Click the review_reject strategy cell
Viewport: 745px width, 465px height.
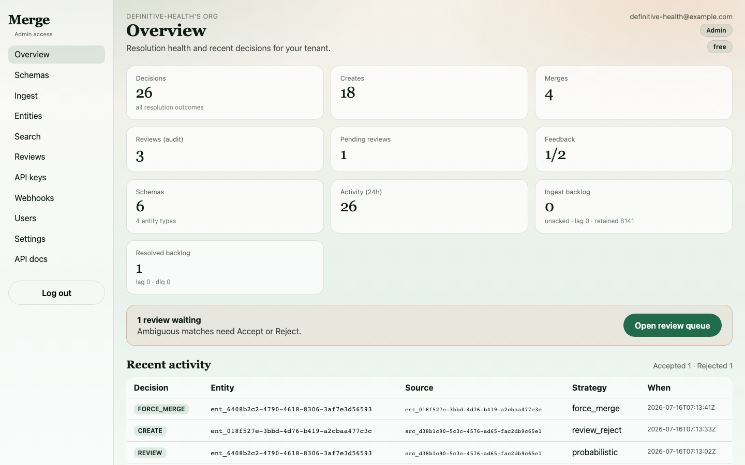tap(597, 430)
